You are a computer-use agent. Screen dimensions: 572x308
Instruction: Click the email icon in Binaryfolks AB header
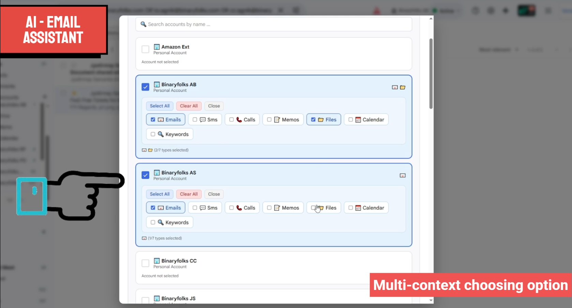[395, 87]
